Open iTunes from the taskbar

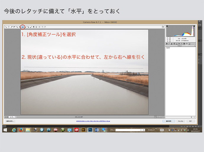coord(62,130)
